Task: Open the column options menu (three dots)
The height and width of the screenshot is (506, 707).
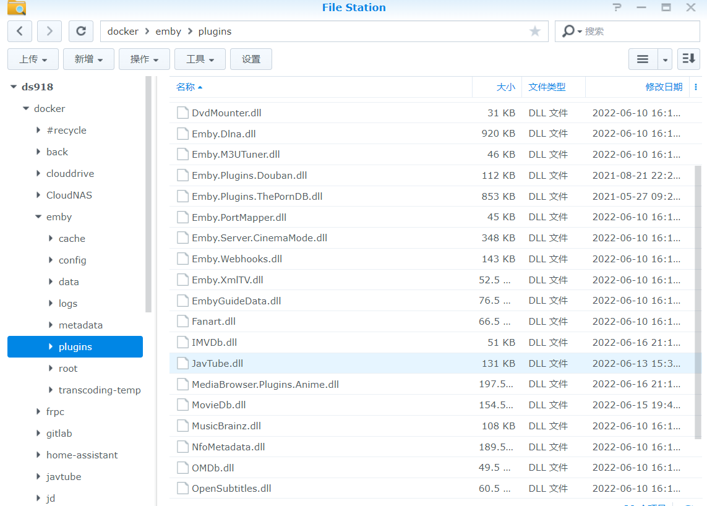Action: pos(696,87)
